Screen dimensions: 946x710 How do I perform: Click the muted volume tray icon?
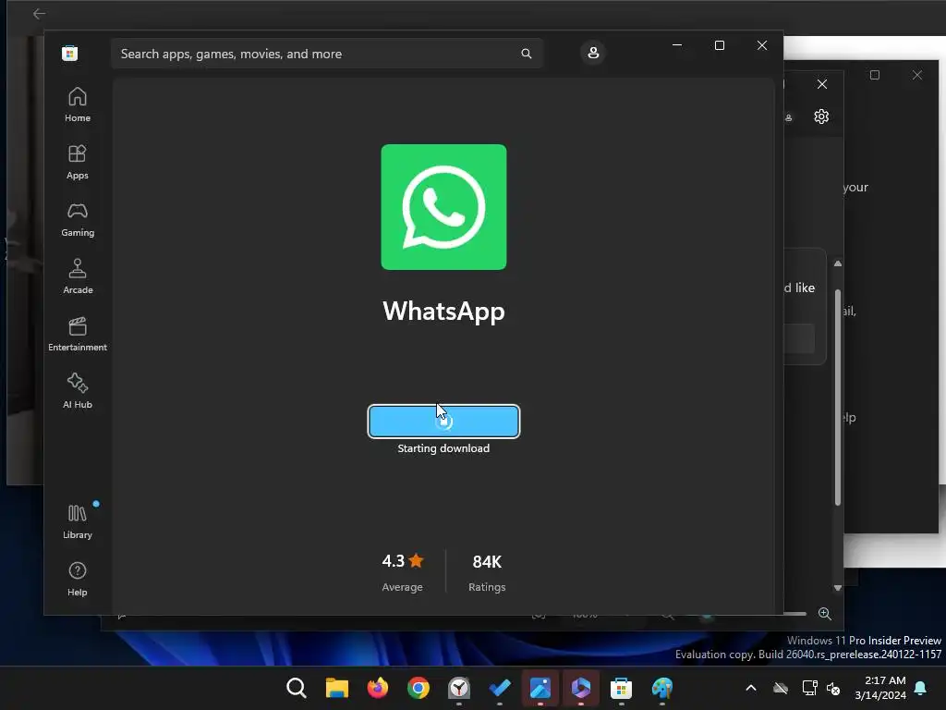833,688
